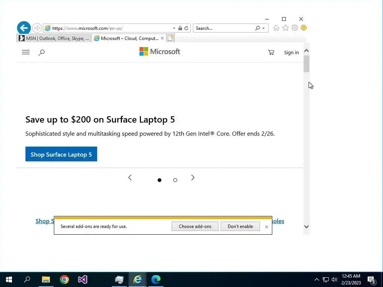
Task: Show hidden system tray icons
Action: 316,280
